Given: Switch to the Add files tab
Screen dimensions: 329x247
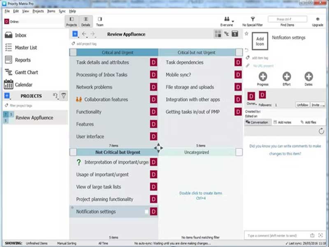Looking at the screenshot, I should point(308,122).
